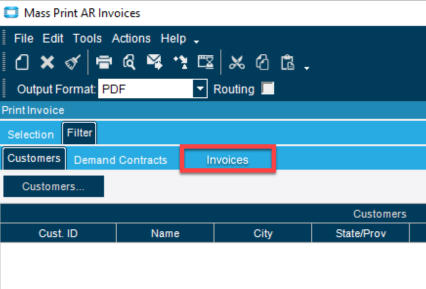Viewport: 426px width, 289px height.
Task: Click the Paste clipboard icon
Action: pyautogui.click(x=287, y=62)
